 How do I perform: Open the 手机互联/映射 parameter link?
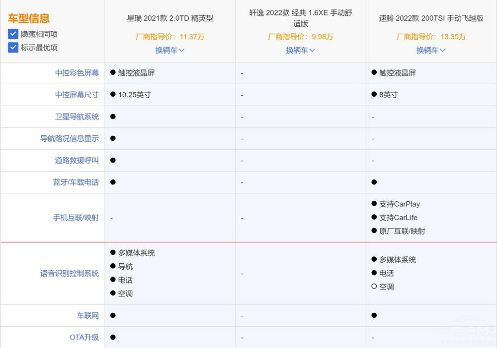coord(76,217)
